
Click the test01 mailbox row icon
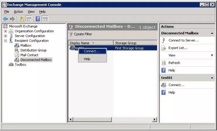point(72,48)
